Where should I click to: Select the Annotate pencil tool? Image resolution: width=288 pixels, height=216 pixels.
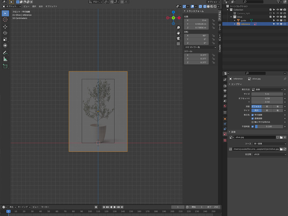point(5,53)
